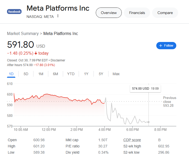Click the Disclaimer link
The image size is (189, 157).
(x=58, y=60)
